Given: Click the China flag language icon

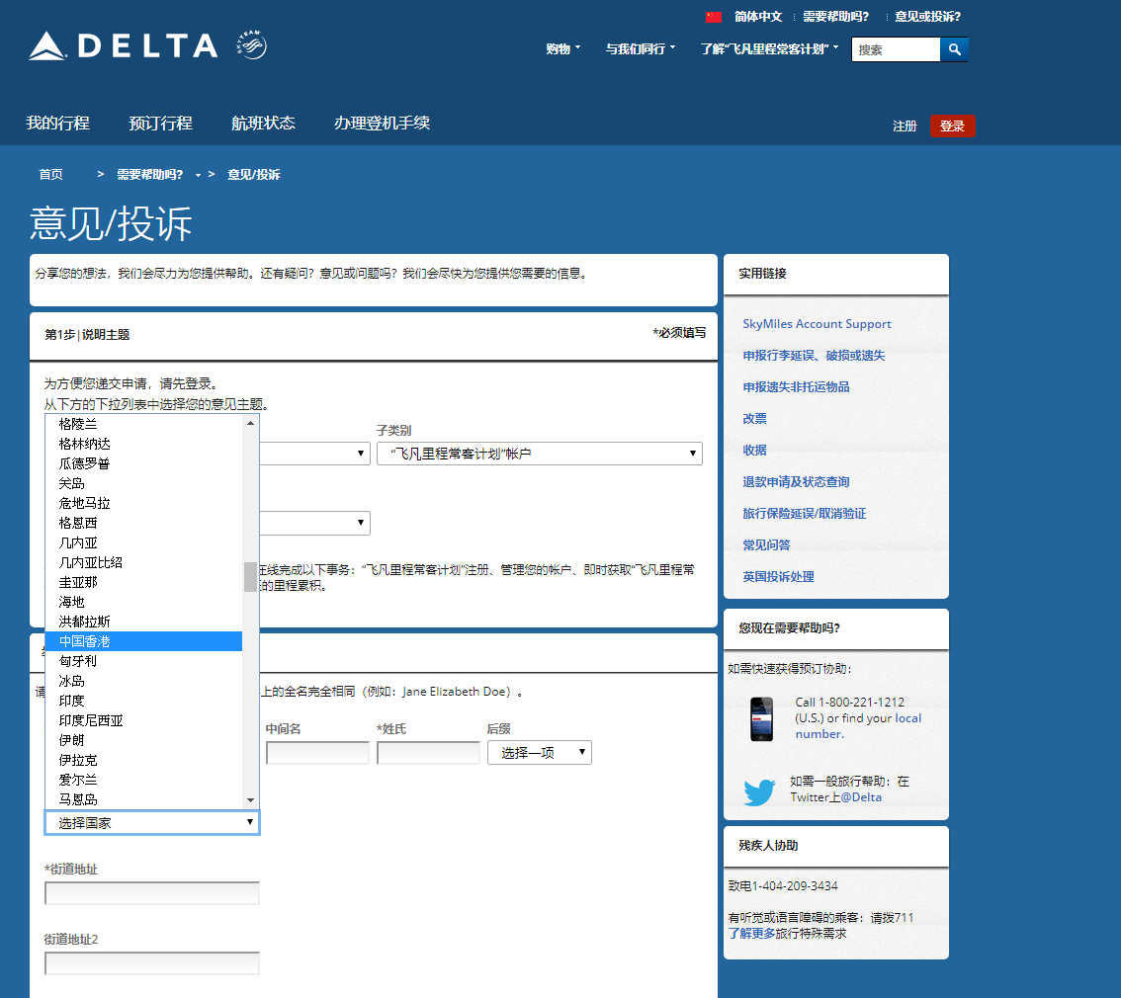Looking at the screenshot, I should point(714,17).
